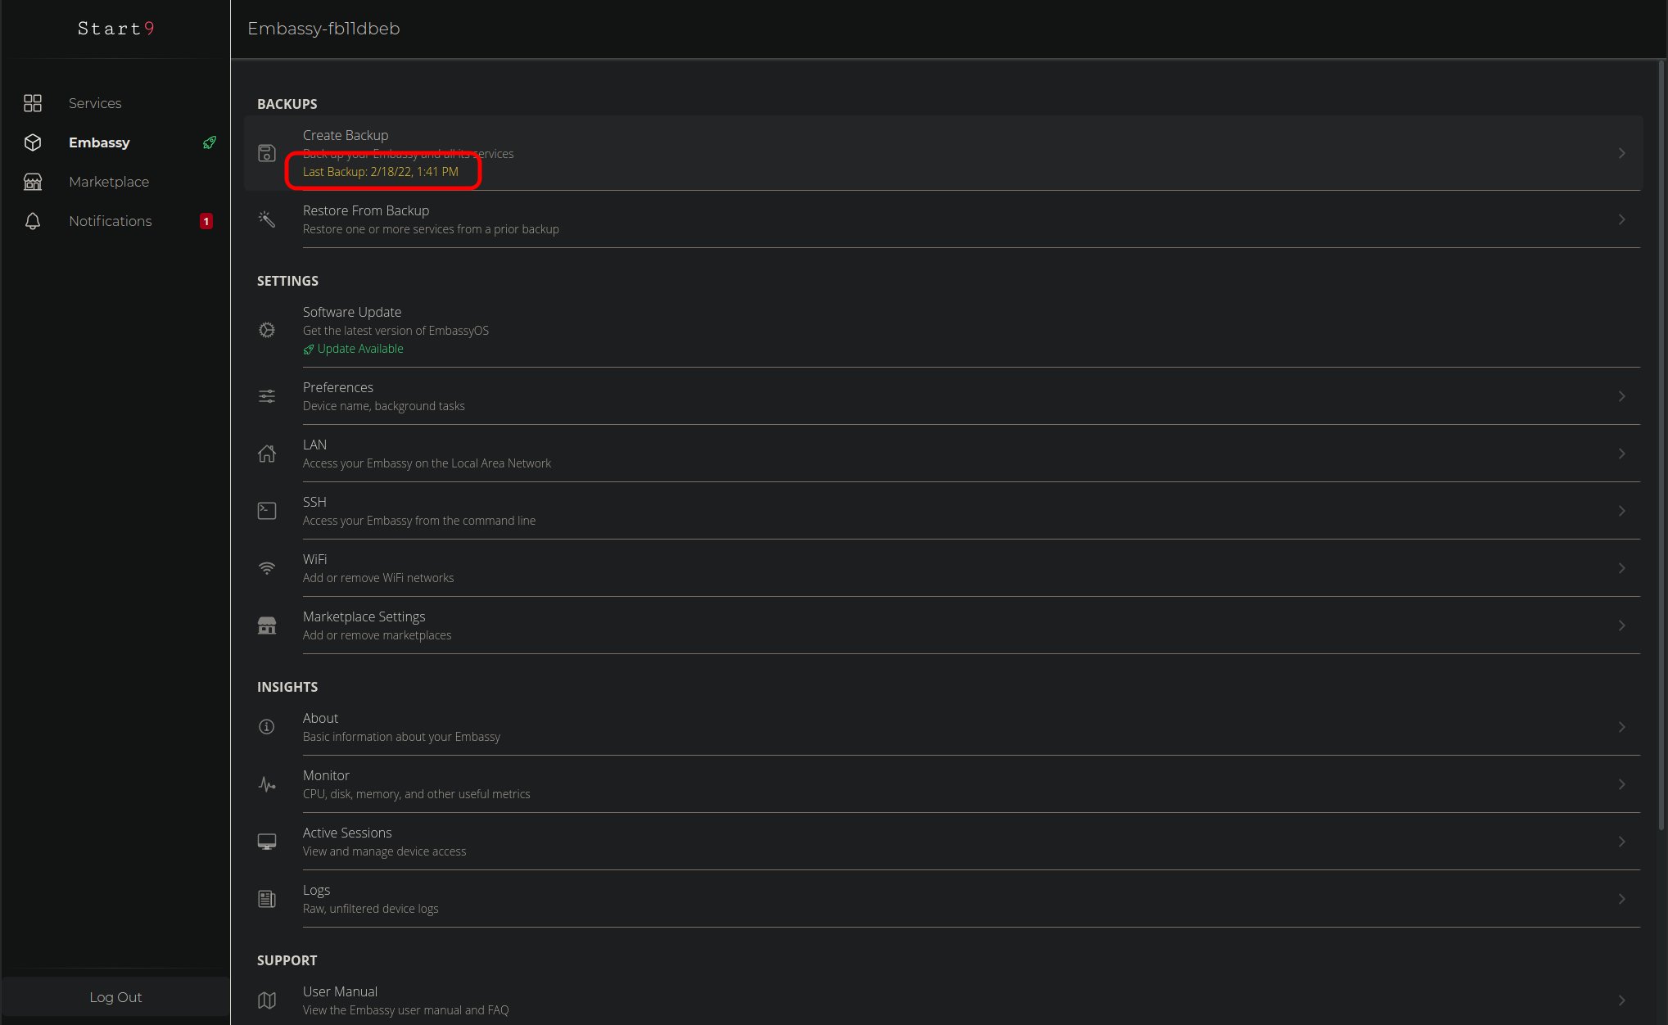Click the WiFi signal icon
Viewport: 1668px width, 1025px height.
pyautogui.click(x=267, y=568)
